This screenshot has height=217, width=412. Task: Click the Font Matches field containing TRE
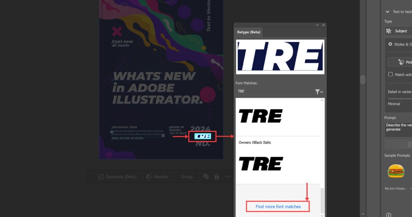[273, 91]
